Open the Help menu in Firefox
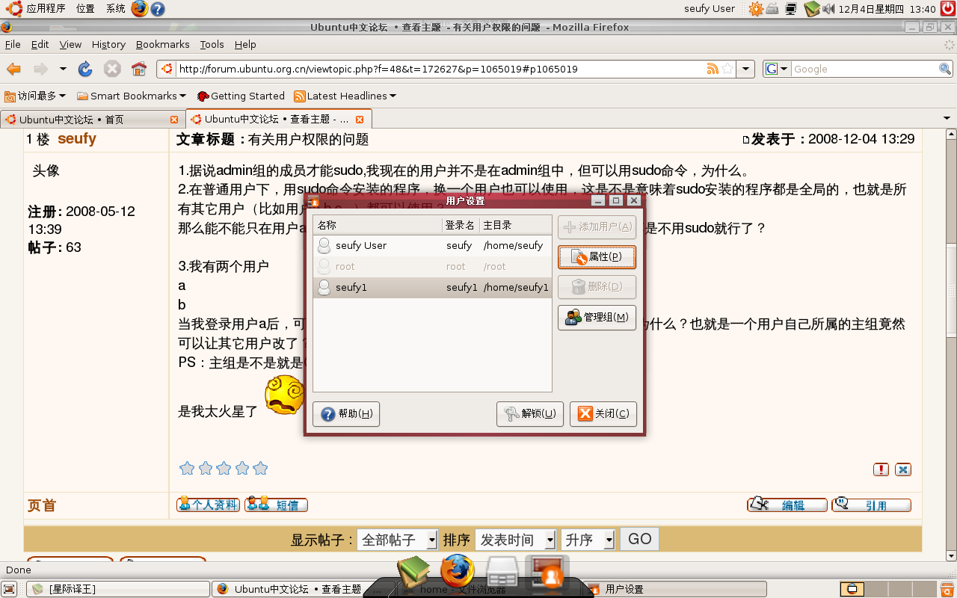The image size is (957, 598). point(245,44)
